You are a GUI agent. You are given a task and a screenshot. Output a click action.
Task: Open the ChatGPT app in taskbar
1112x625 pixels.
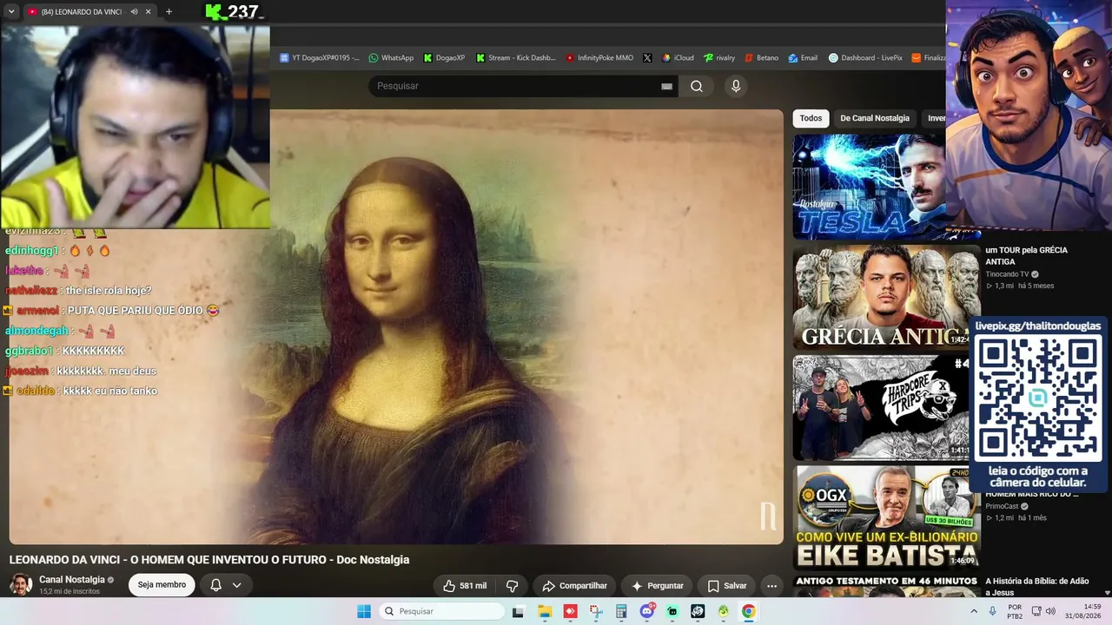(698, 611)
